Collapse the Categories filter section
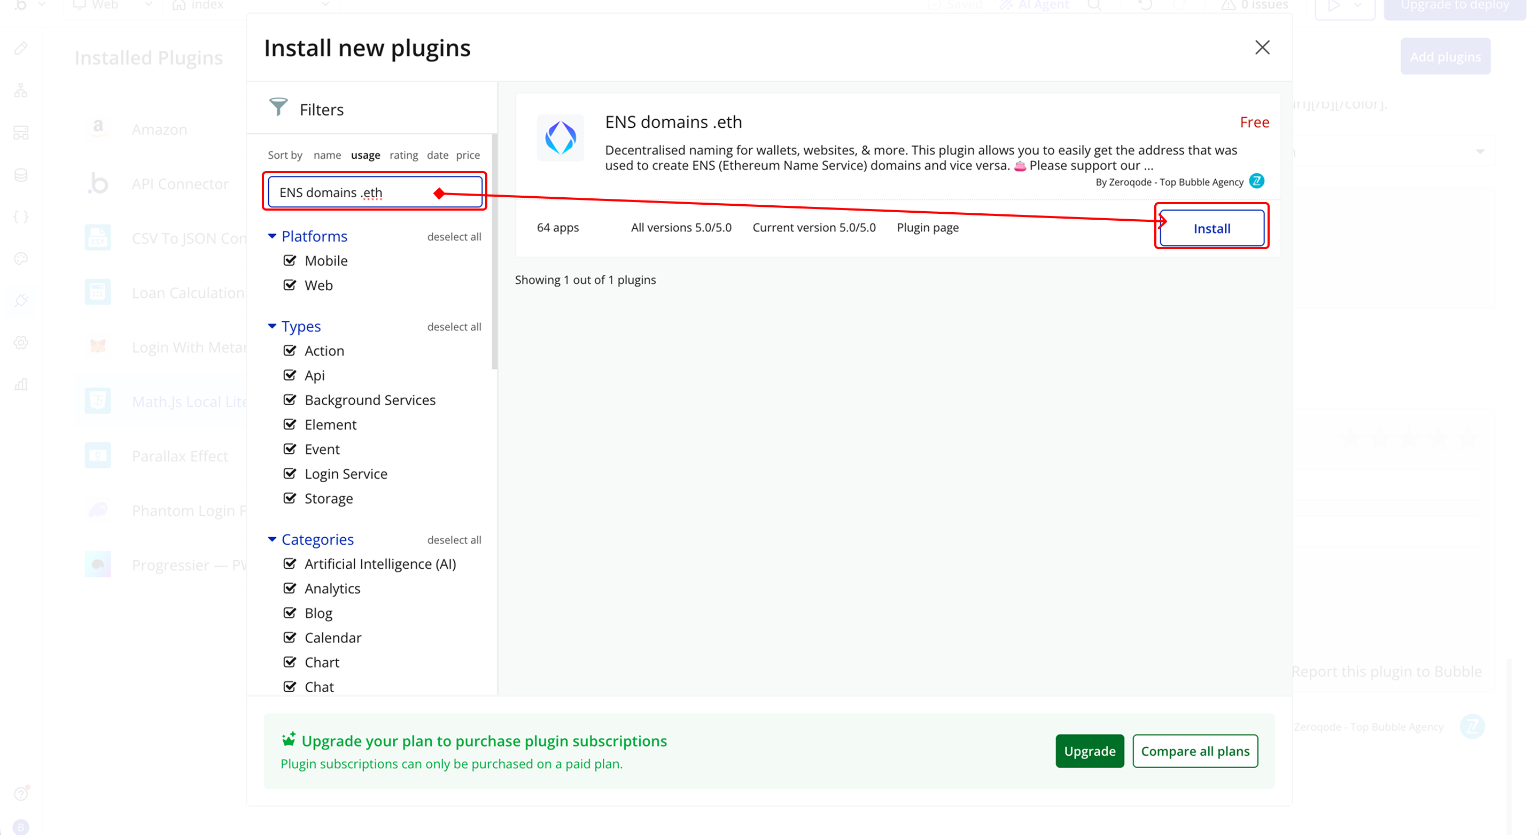The height and width of the screenshot is (835, 1539). 273,539
